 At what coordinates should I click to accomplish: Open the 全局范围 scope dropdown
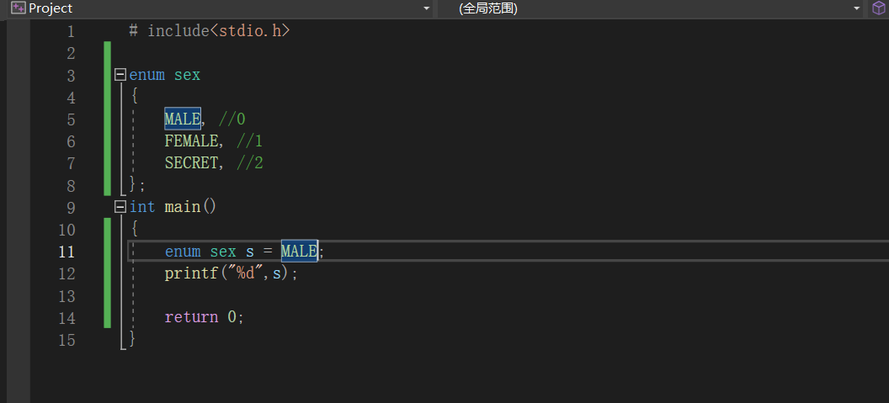point(857,8)
